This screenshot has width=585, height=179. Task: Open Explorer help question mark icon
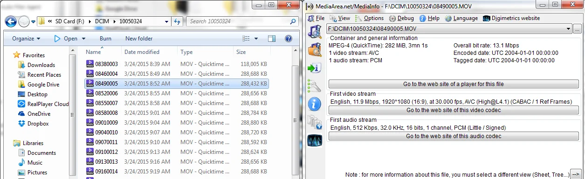[x=289, y=39]
